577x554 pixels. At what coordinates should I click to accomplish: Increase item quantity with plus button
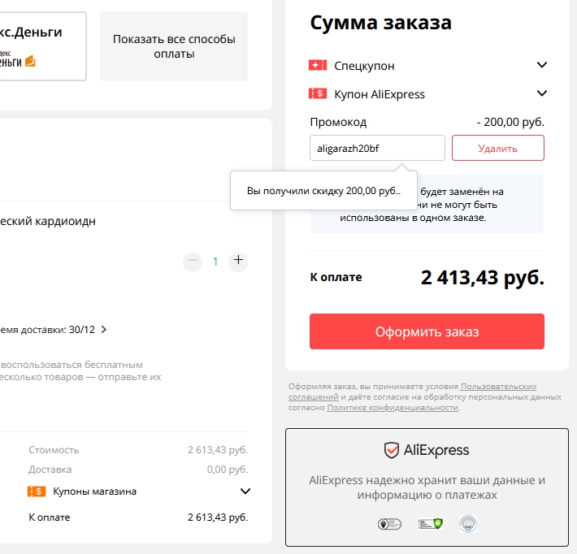(x=238, y=261)
